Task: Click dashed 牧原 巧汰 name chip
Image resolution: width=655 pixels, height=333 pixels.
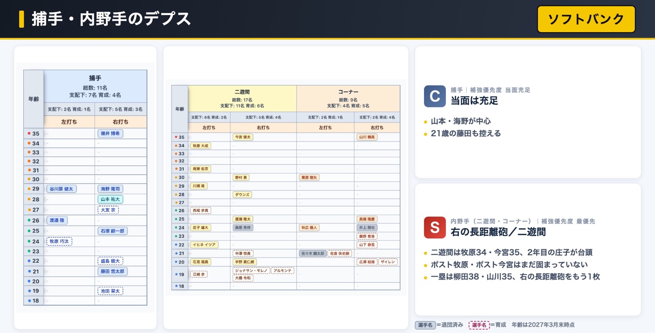Action: (60, 241)
